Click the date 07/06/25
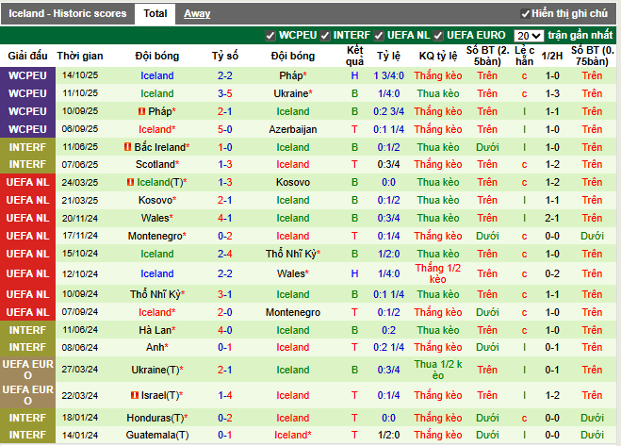Image resolution: width=621 pixels, height=446 pixels. [80, 164]
